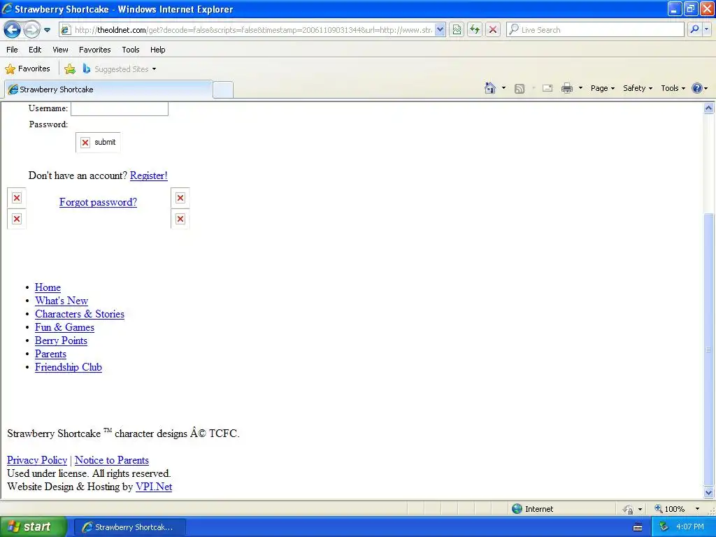Open the Friendship Club link
The height and width of the screenshot is (537, 716).
[x=69, y=367]
